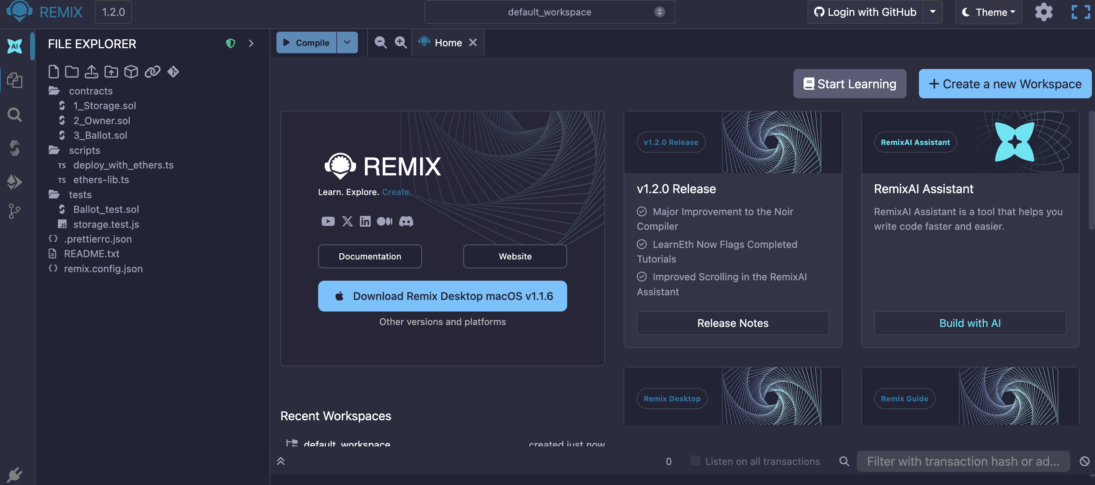The image size is (1095, 485).
Task: Click the create new file icon
Action: click(x=53, y=72)
